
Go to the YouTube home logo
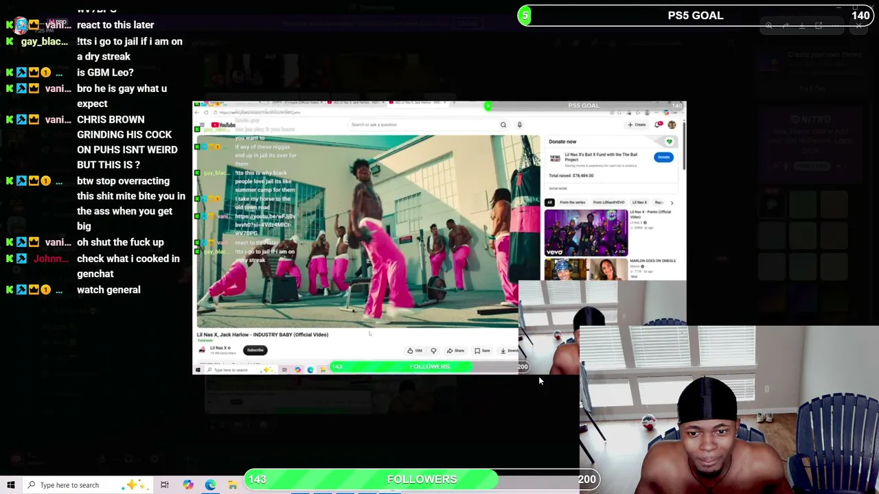[x=223, y=125]
